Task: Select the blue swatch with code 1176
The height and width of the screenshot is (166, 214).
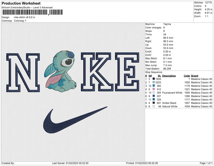Action: point(154,86)
